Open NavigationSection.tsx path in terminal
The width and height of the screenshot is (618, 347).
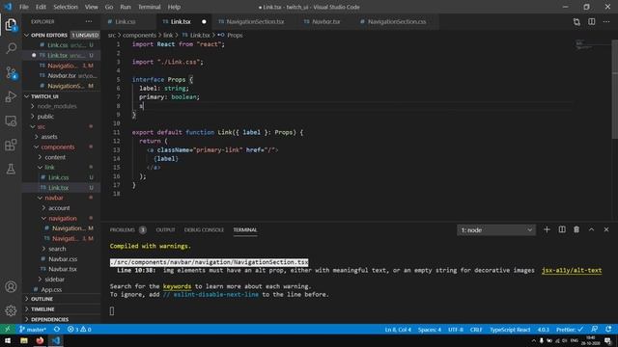click(x=209, y=262)
